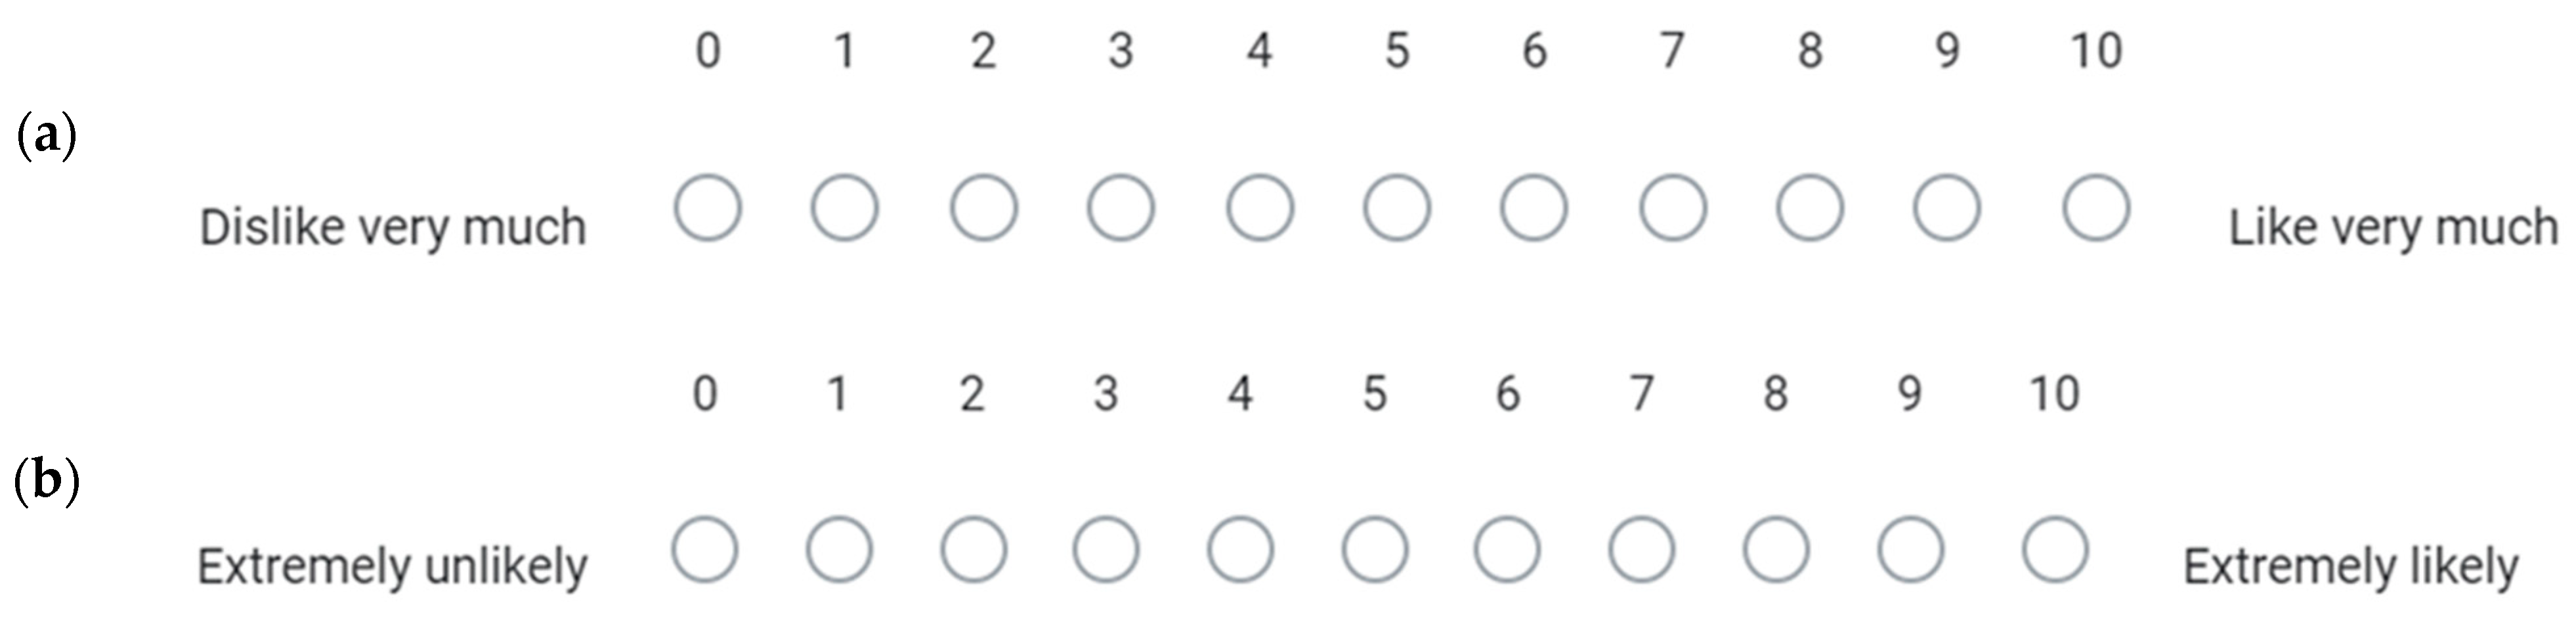Choose 2 on the Dislike/Like scale
This screenshot has height=626, width=2576.
coord(984,209)
